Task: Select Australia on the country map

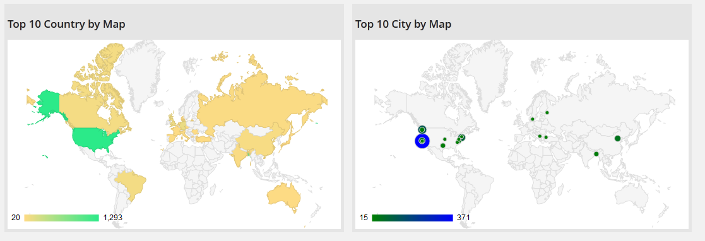Action: coord(283,196)
